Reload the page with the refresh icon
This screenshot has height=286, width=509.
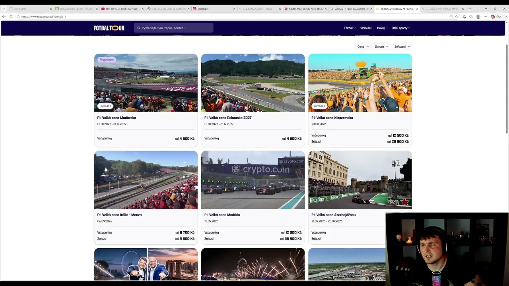tap(11, 17)
